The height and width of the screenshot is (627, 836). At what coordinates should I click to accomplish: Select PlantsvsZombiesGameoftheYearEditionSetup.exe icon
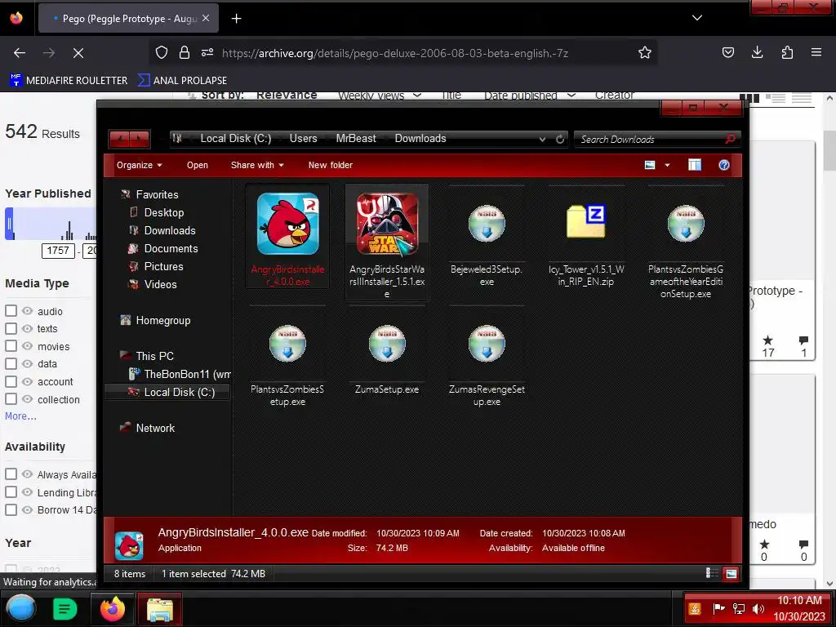pyautogui.click(x=686, y=224)
